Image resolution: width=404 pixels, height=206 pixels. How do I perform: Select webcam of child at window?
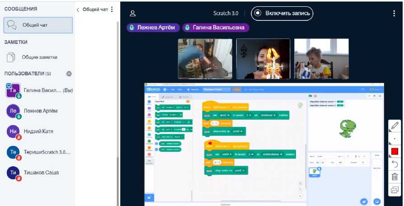click(321, 59)
